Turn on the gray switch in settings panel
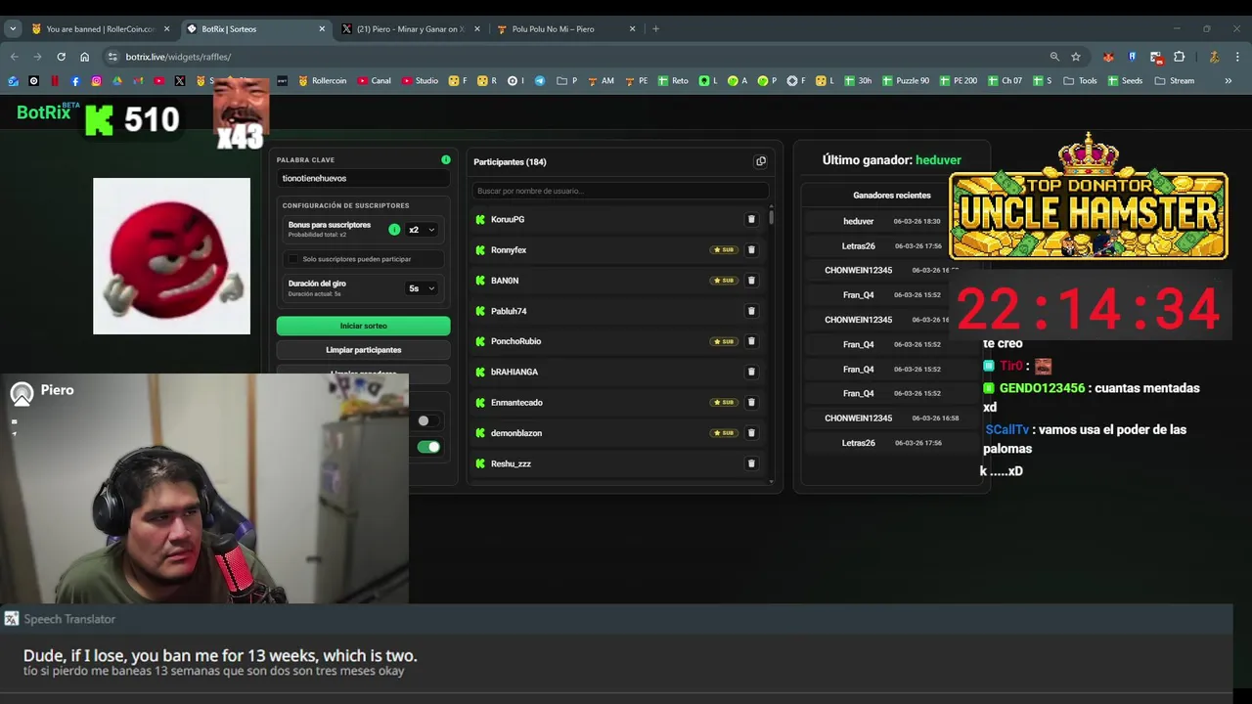Image resolution: width=1252 pixels, height=704 pixels. [428, 420]
